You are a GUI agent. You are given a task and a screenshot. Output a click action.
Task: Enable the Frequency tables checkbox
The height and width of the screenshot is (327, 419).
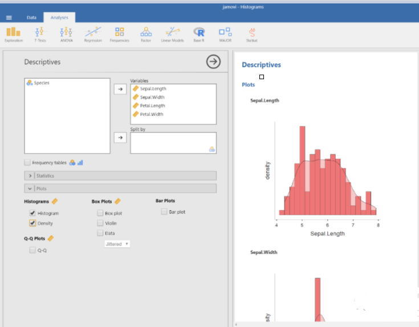(27, 163)
